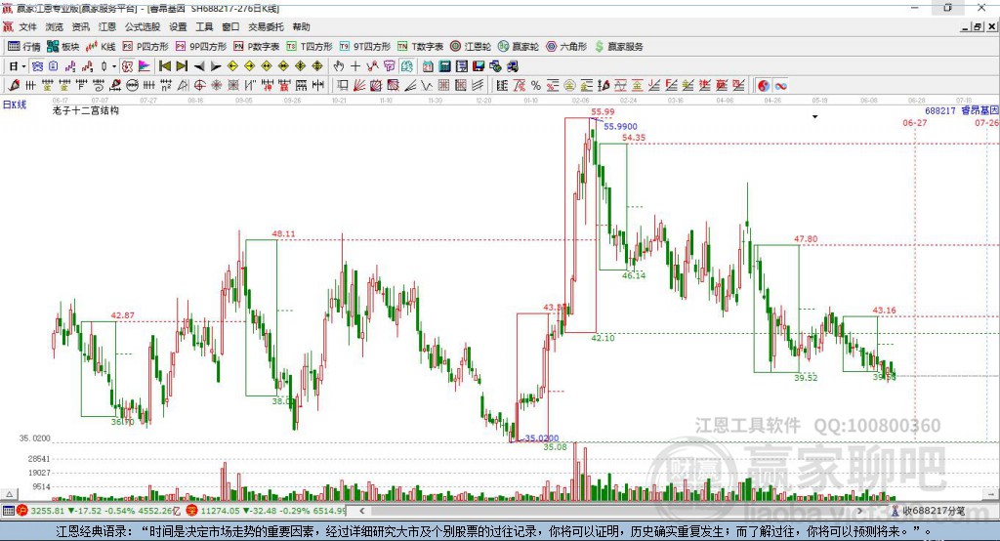
Task: Open the P四方形 tool
Action: [x=145, y=47]
